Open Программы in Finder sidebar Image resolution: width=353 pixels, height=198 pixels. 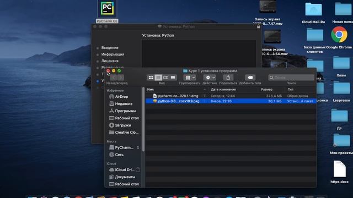[122, 111]
